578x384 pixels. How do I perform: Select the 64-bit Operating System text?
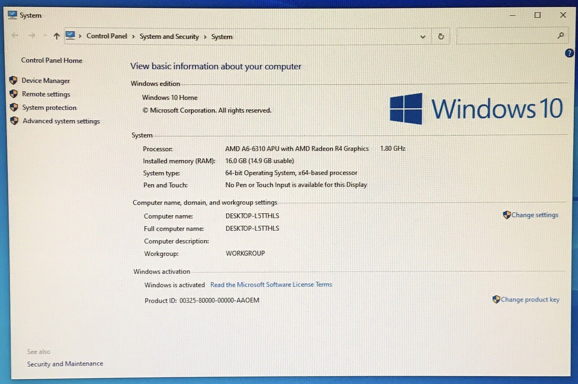point(291,173)
